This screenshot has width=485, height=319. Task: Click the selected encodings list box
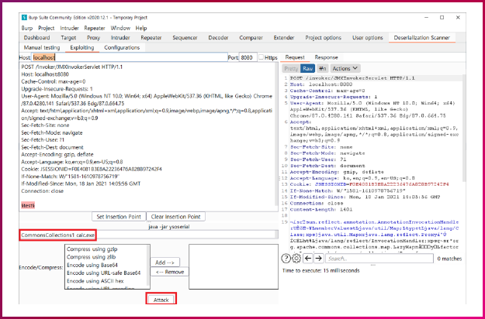(234, 267)
